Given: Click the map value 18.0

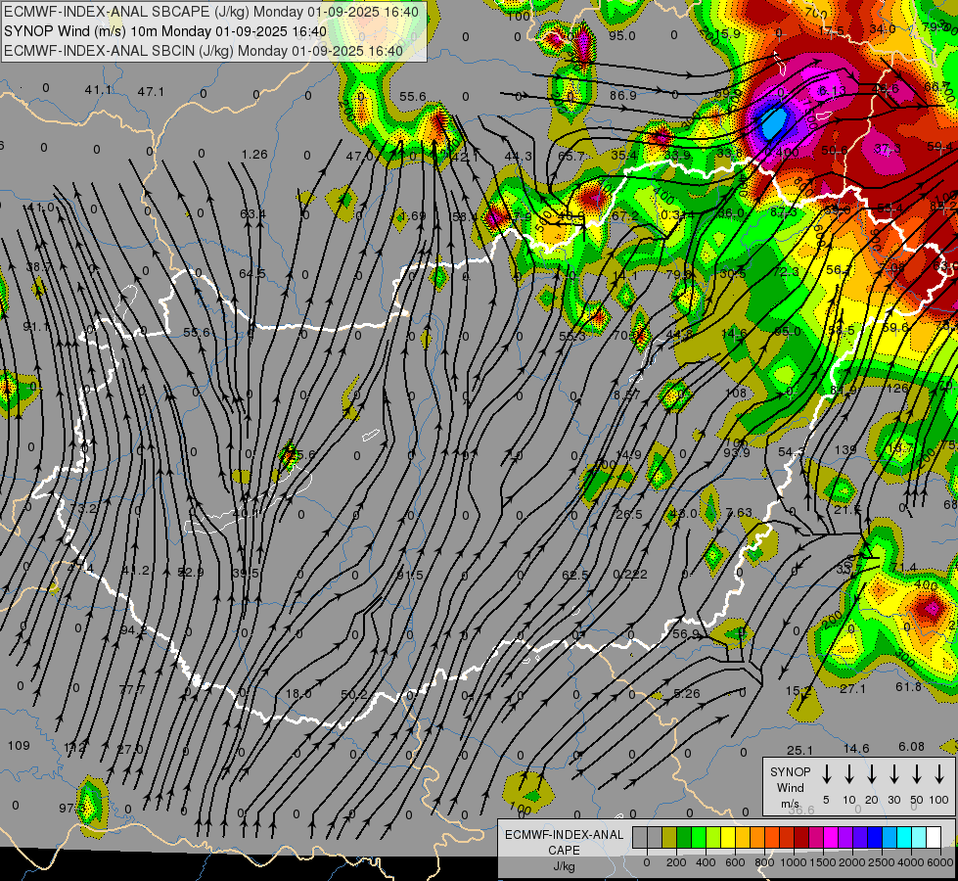Looking at the screenshot, I should tap(298, 693).
